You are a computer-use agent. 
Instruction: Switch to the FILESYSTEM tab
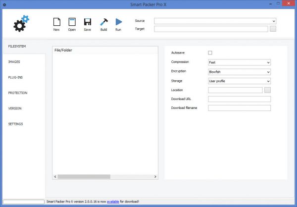[24, 47]
